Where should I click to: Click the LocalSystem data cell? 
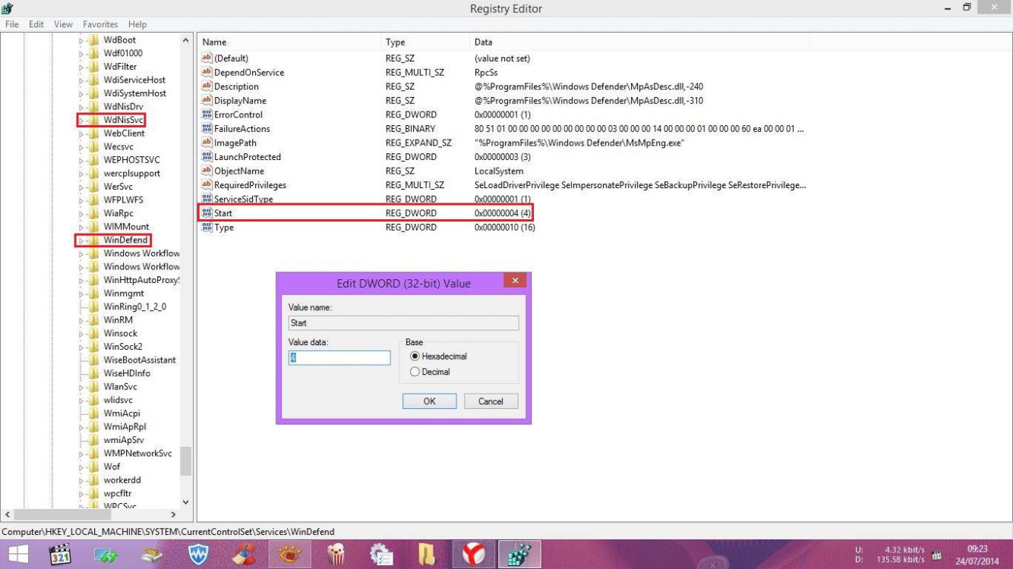point(499,171)
